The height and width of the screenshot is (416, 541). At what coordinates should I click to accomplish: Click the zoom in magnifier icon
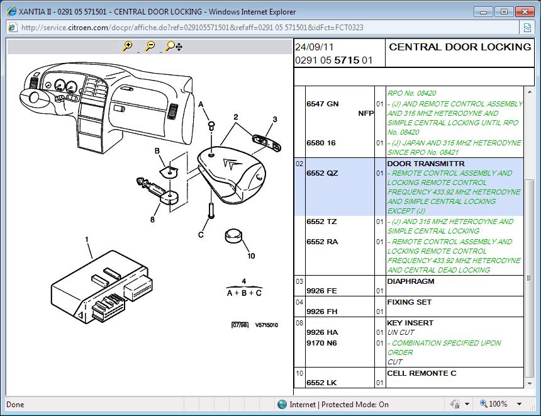click(x=127, y=46)
